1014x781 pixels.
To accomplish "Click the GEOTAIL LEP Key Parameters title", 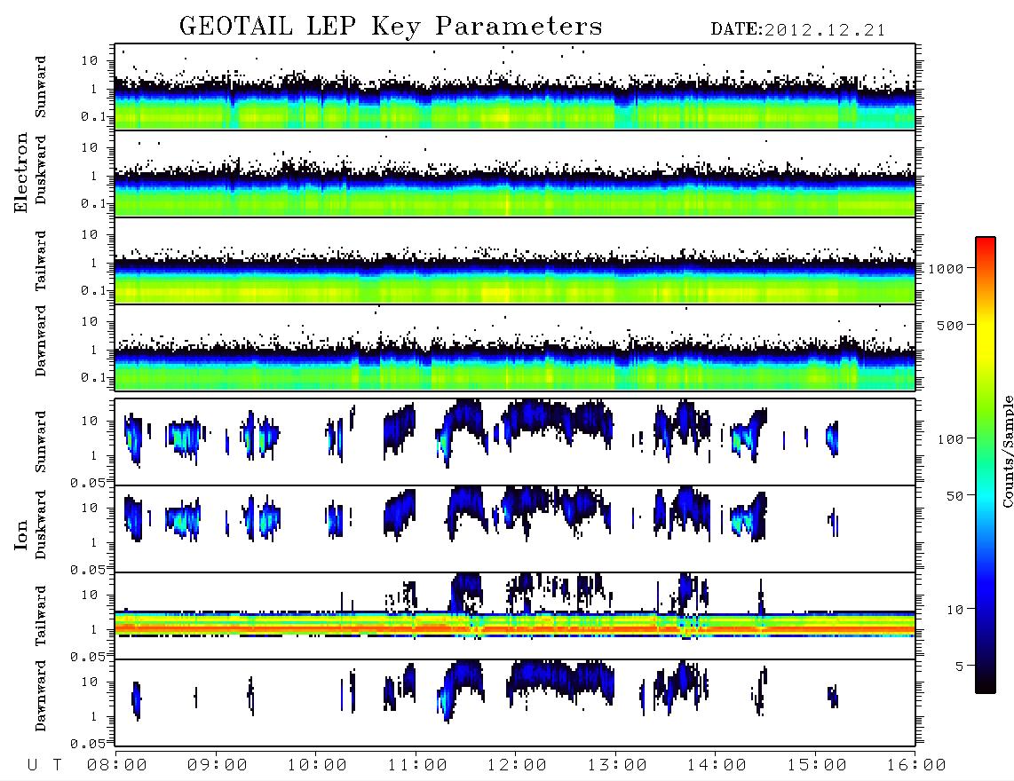I will tap(391, 27).
